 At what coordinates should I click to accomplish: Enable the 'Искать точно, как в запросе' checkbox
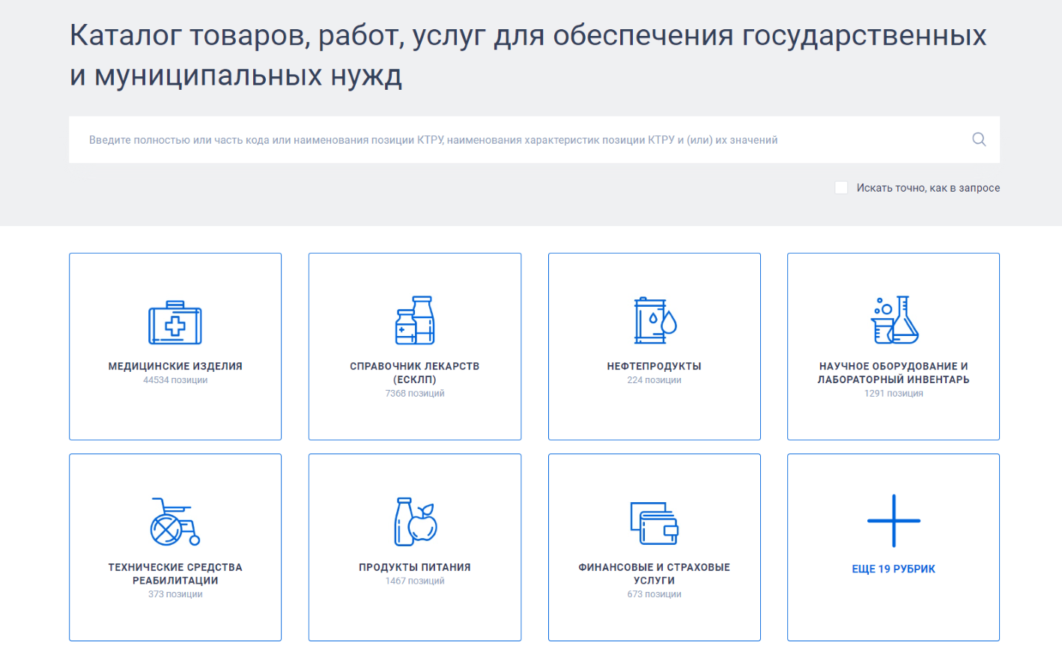click(841, 188)
